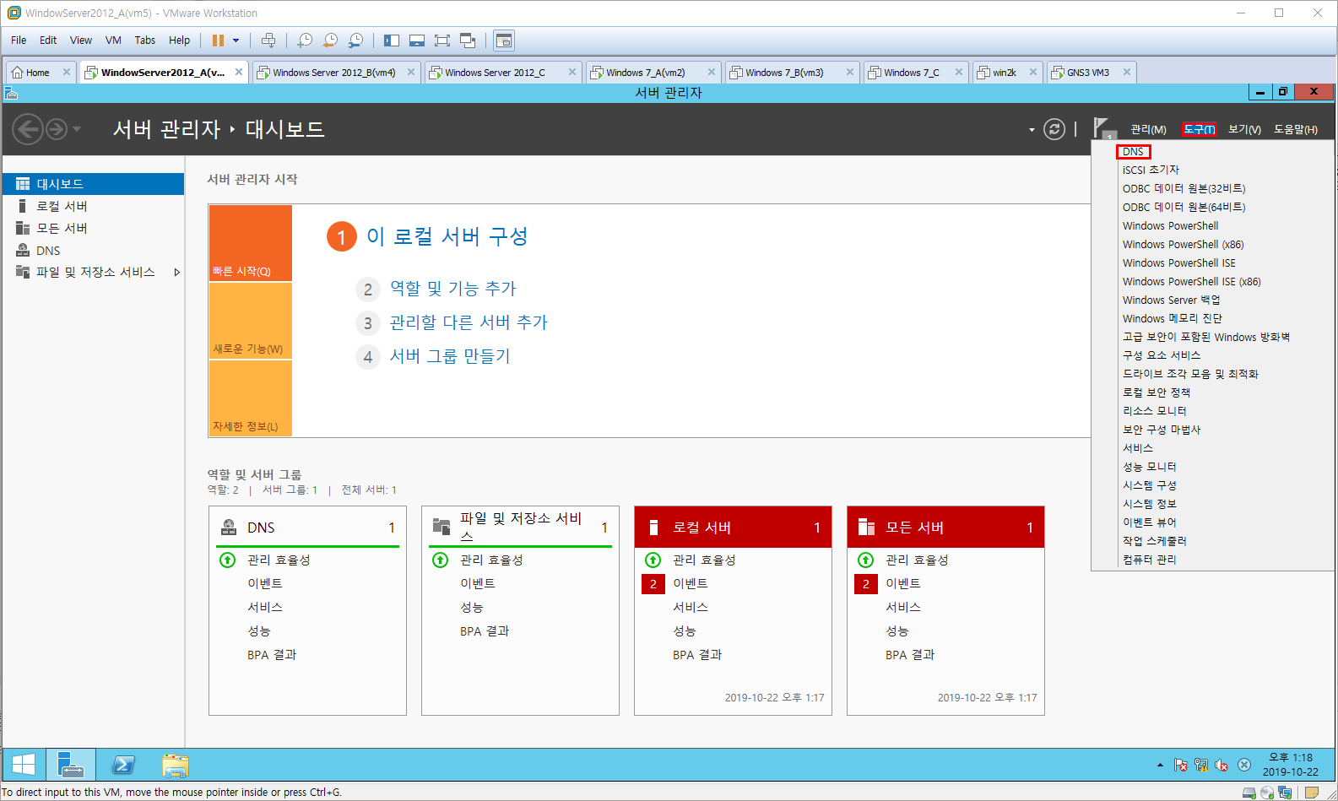
Task: Open 서비스 from tools menu
Action: (1137, 448)
